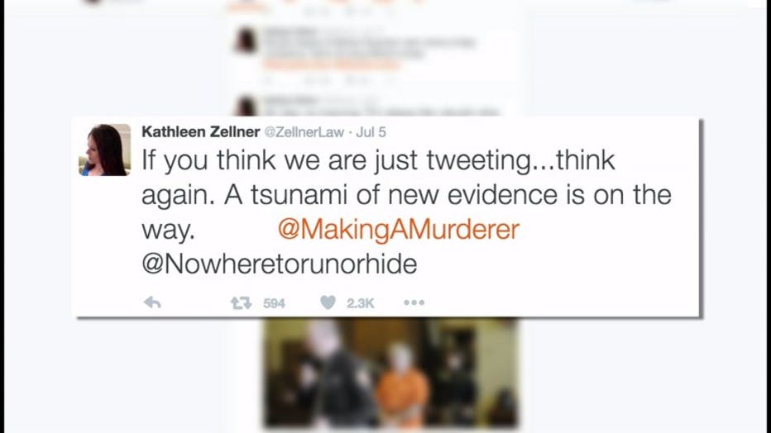Click the blurred avatar of the first background tweet
The width and height of the screenshot is (771, 433).
point(246,40)
